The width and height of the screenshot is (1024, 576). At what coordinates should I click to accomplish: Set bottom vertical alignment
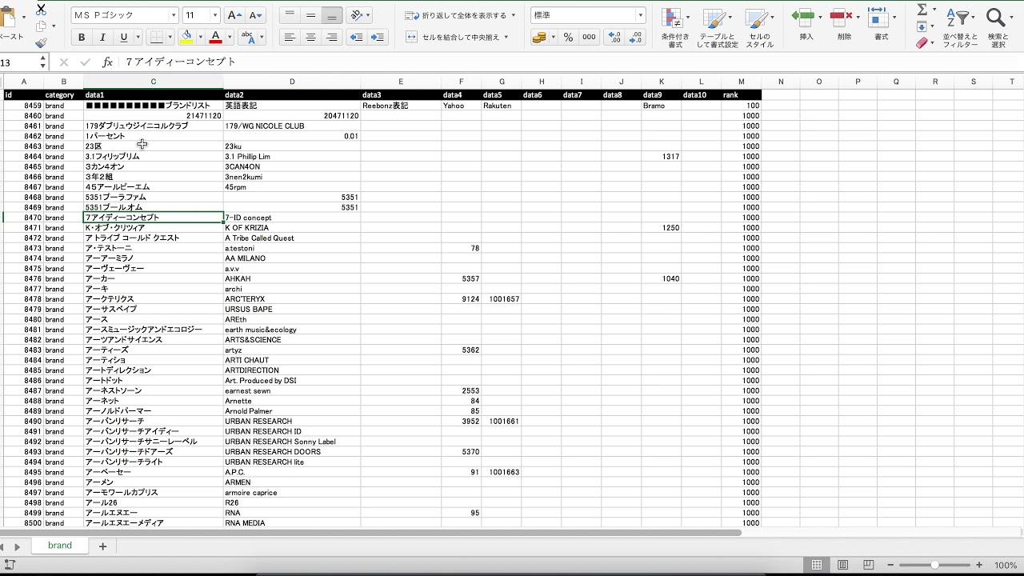[332, 15]
